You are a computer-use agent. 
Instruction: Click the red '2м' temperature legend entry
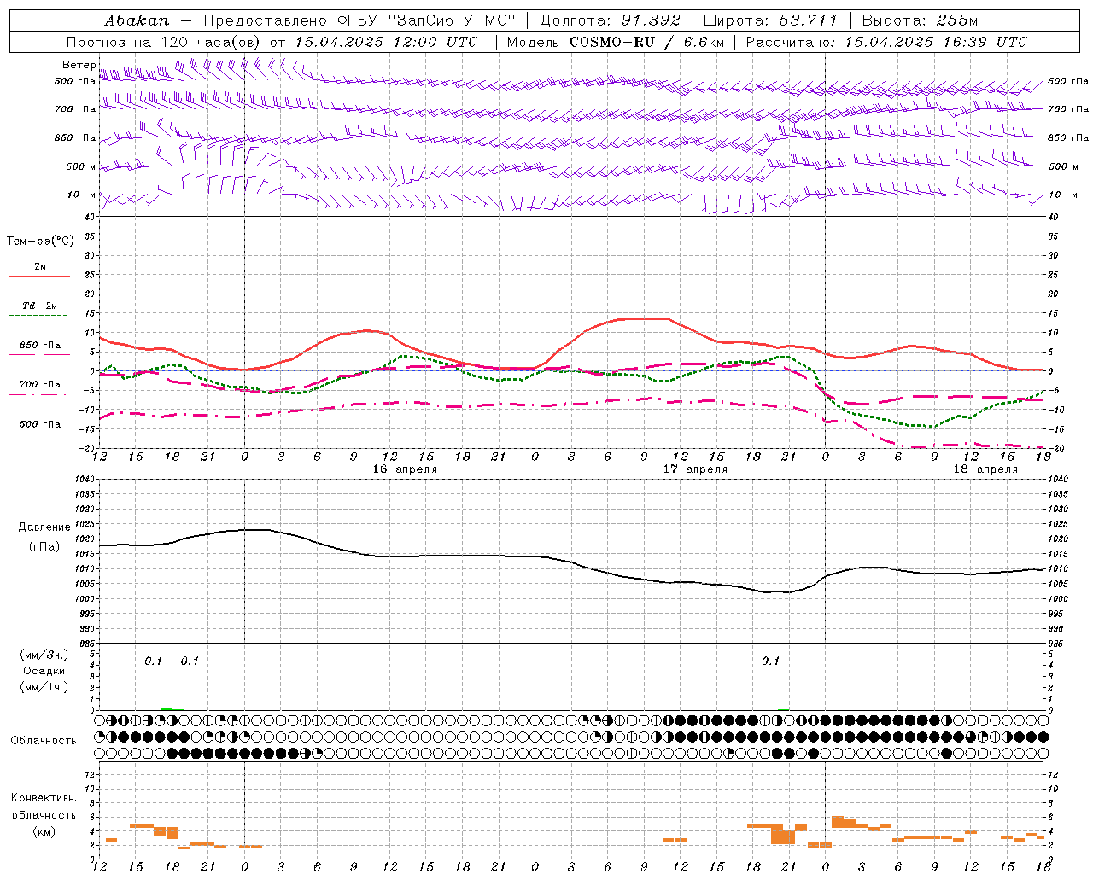[40, 267]
